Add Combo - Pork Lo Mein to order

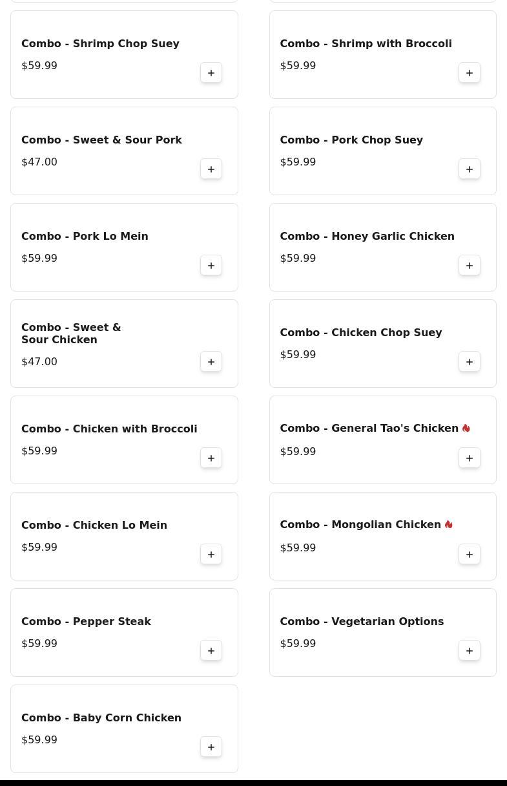211,266
